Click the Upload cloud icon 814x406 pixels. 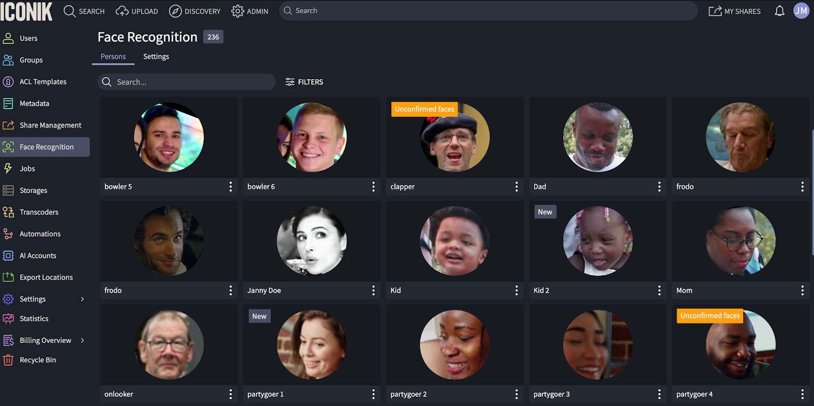click(x=122, y=11)
